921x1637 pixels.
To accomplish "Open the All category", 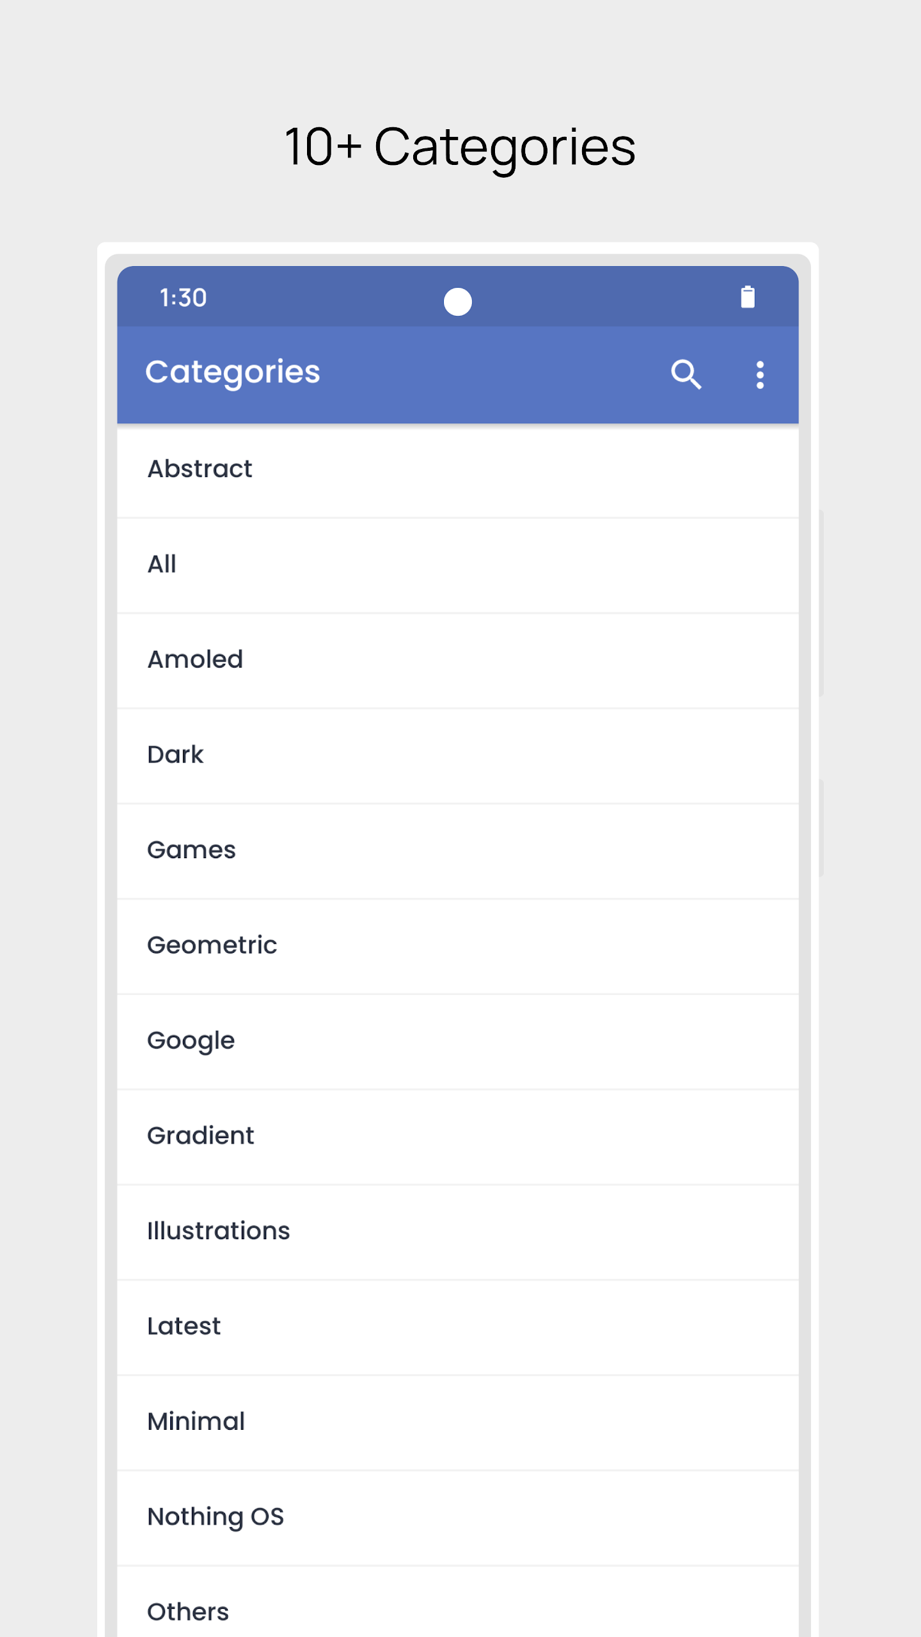I will [458, 565].
